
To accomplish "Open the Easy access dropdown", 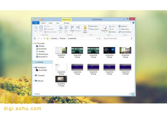I will point(94,29).
